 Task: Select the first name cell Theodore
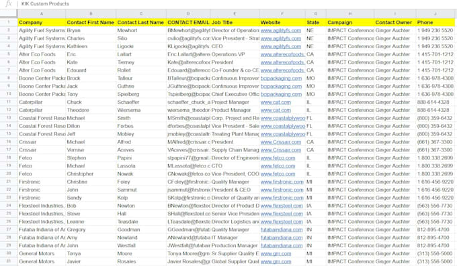pos(91,110)
